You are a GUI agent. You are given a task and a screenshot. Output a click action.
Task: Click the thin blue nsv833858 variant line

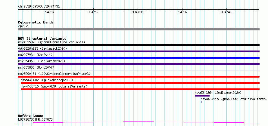pyautogui.click(x=139, y=70)
